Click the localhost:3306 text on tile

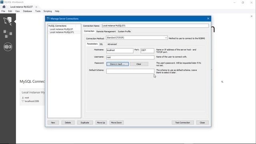[32, 101]
